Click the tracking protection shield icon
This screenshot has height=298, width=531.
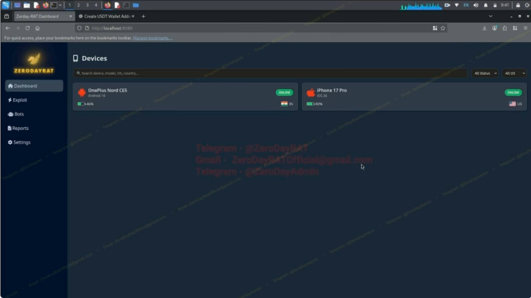80,28
